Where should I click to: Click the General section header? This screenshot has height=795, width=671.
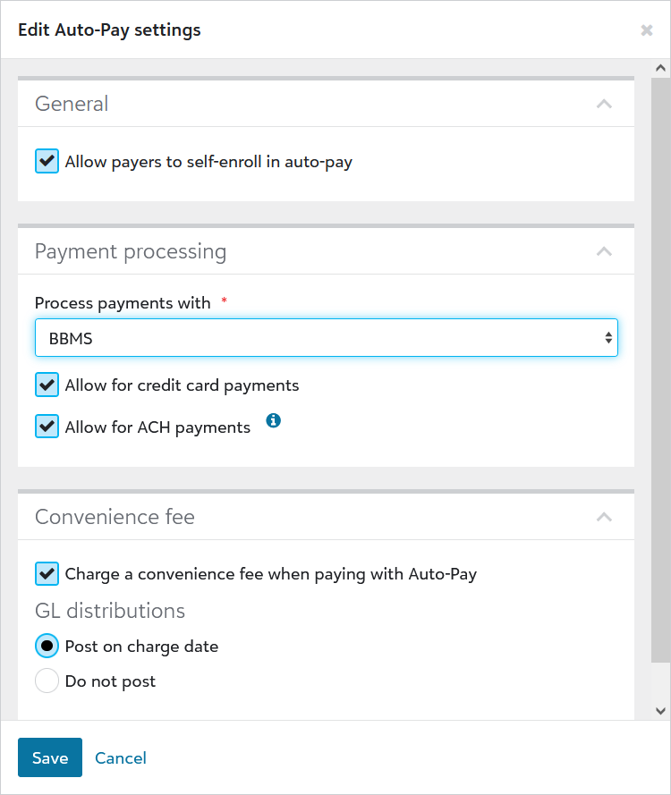72,104
